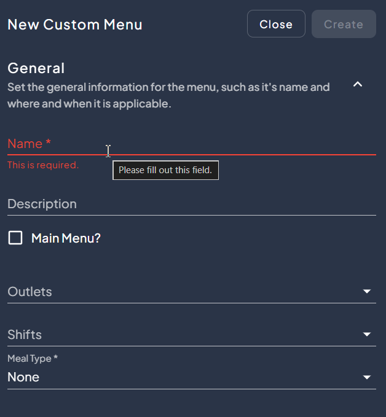Viewport: 386px width, 417px height.
Task: Click the 'Please fill out this field.' tooltip
Action: (x=165, y=170)
